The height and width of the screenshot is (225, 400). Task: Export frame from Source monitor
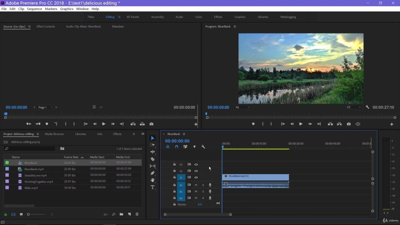tap(152, 124)
